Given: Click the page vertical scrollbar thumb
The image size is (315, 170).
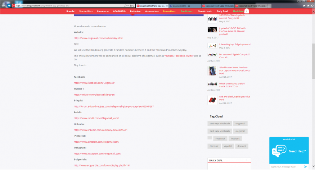Looking at the screenshot, I should tap(314, 61).
